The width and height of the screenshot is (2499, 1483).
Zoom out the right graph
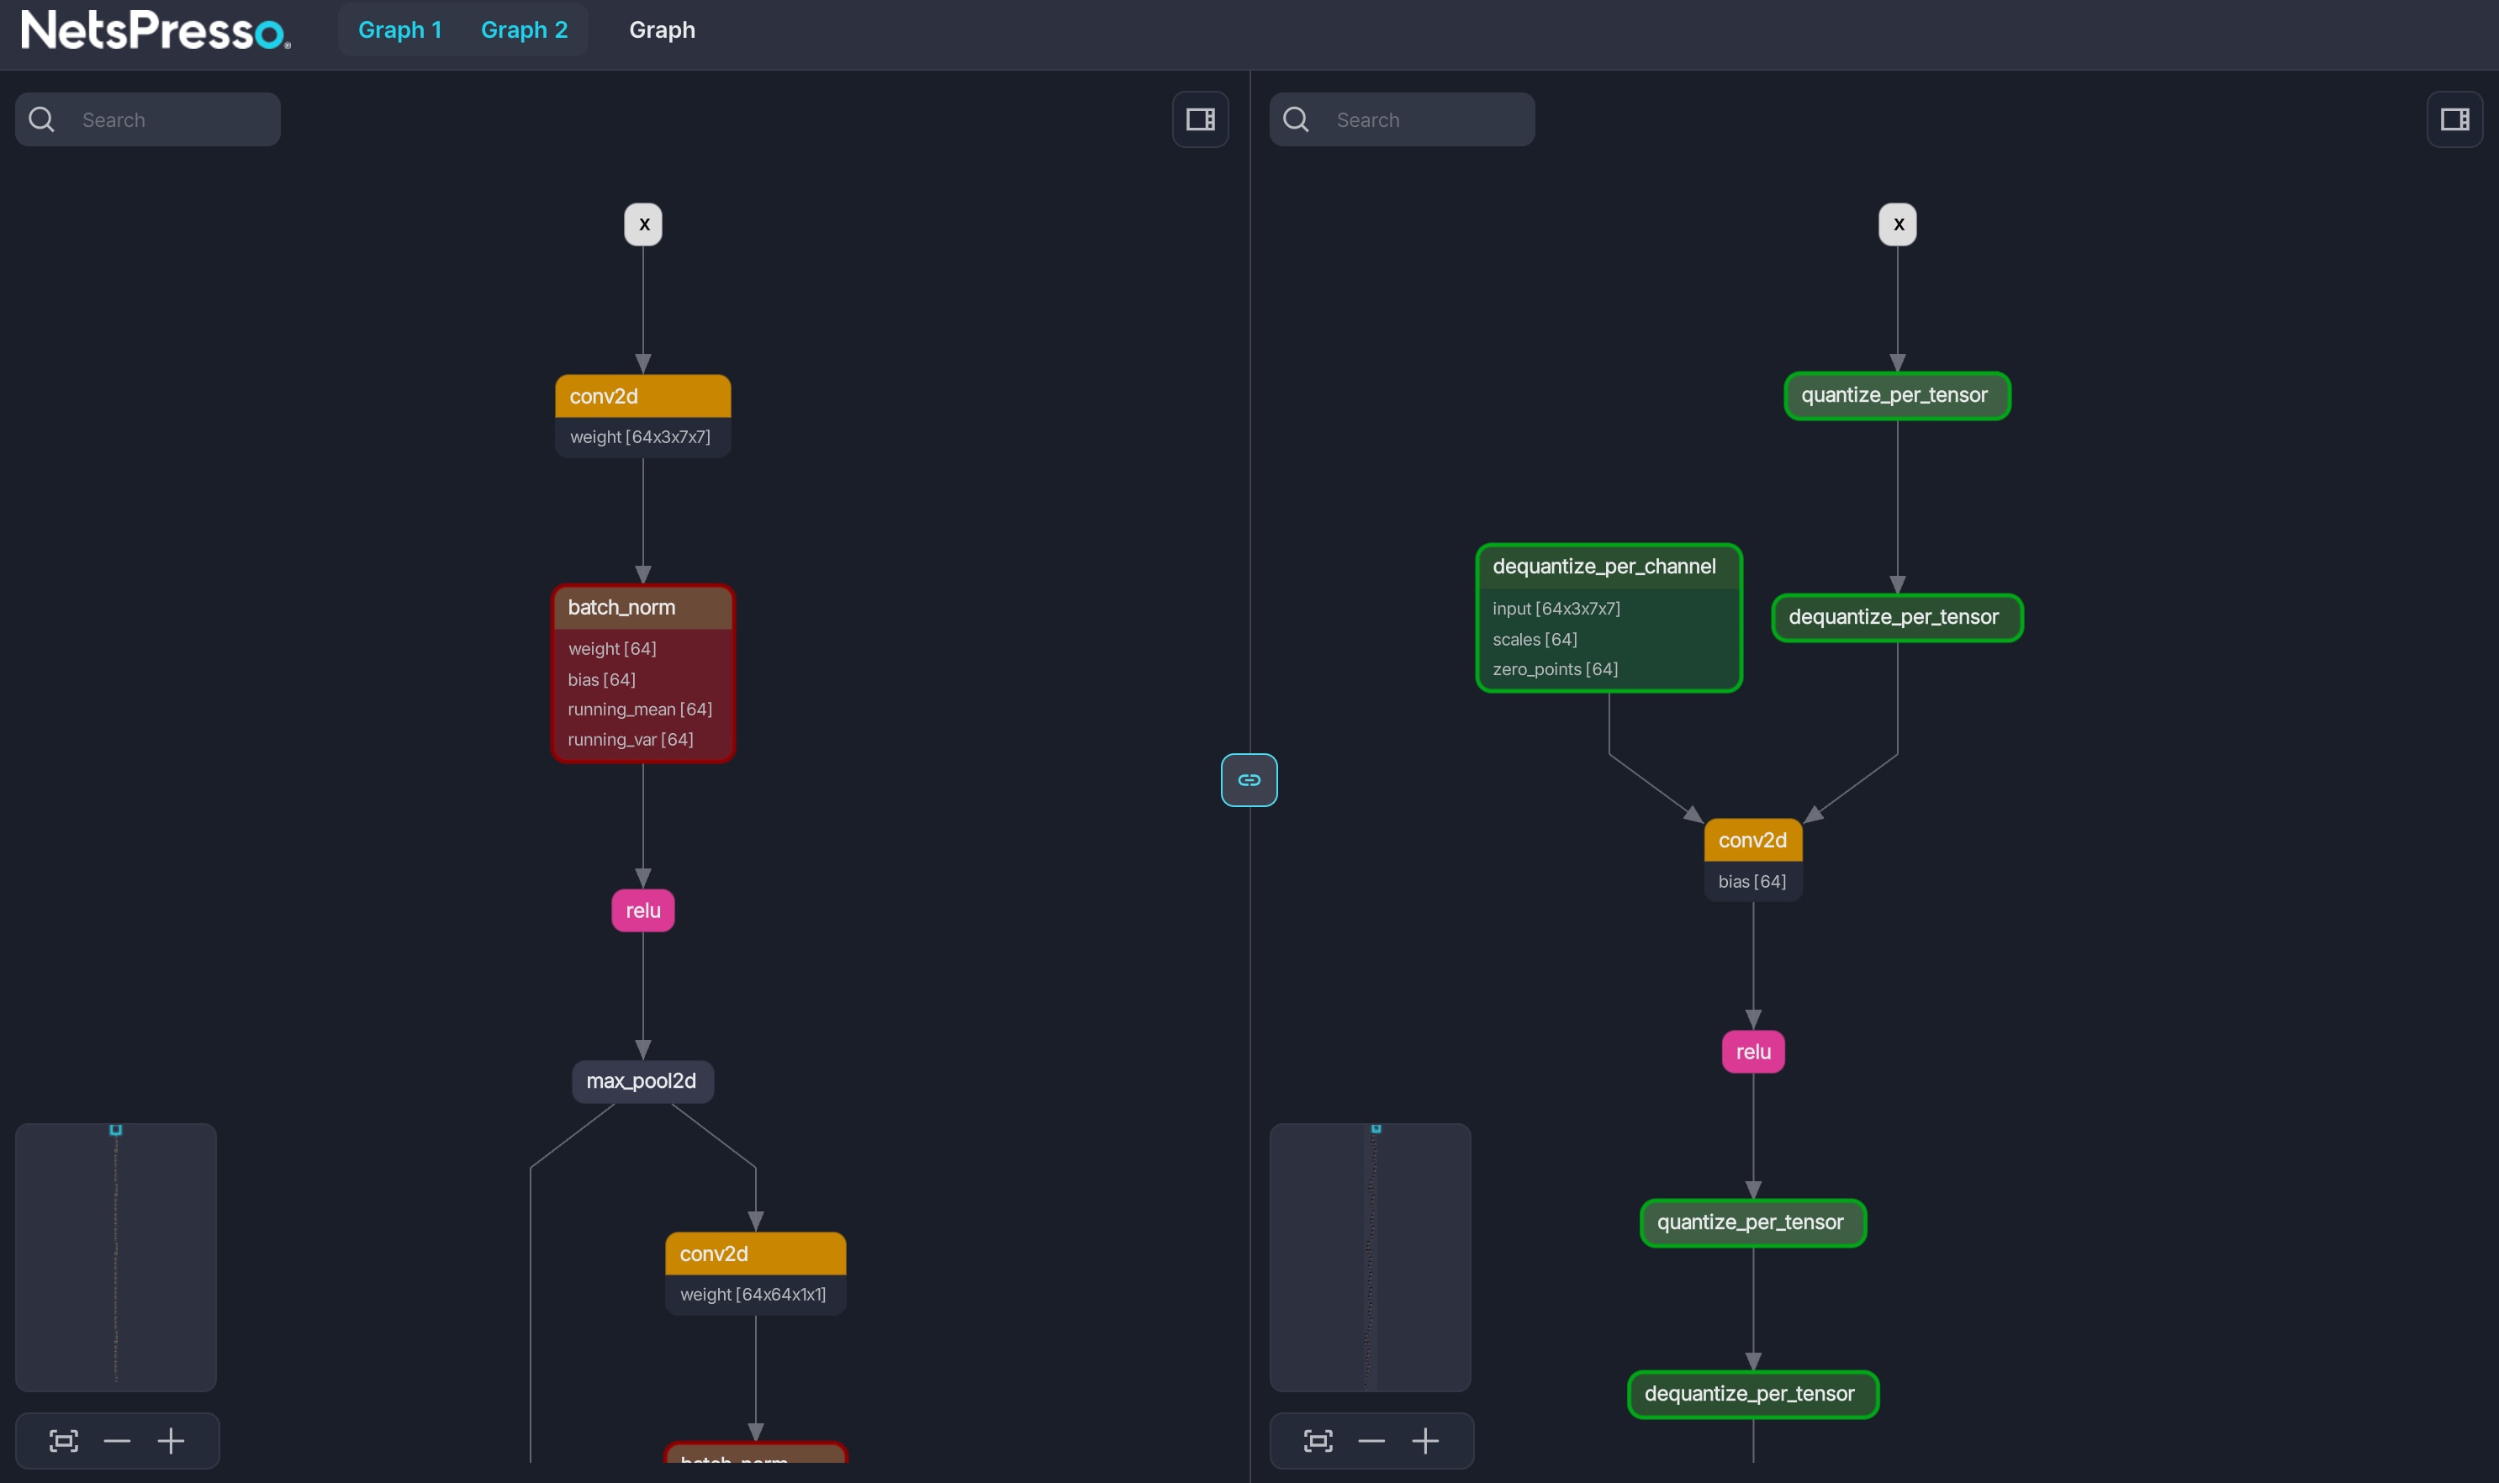1371,1441
